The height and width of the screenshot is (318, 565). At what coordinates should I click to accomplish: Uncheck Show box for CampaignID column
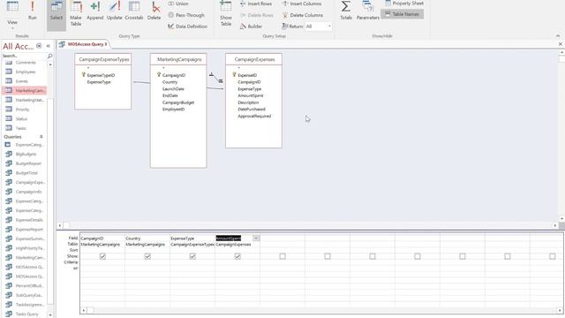(x=102, y=256)
